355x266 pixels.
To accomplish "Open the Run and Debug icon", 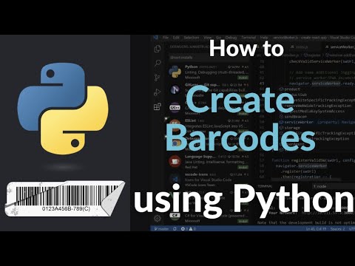I will (158, 92).
